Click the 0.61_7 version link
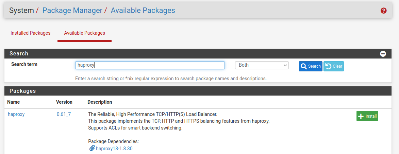Image resolution: width=399 pixels, height=154 pixels. [64, 114]
